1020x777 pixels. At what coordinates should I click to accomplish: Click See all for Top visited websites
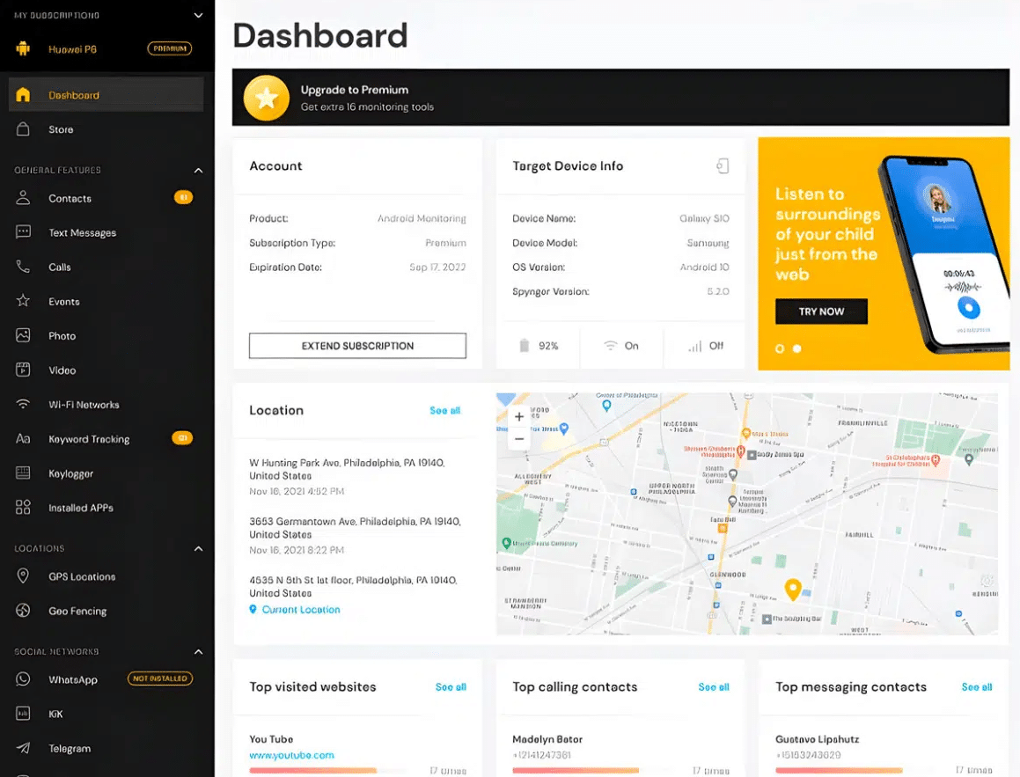tap(451, 686)
